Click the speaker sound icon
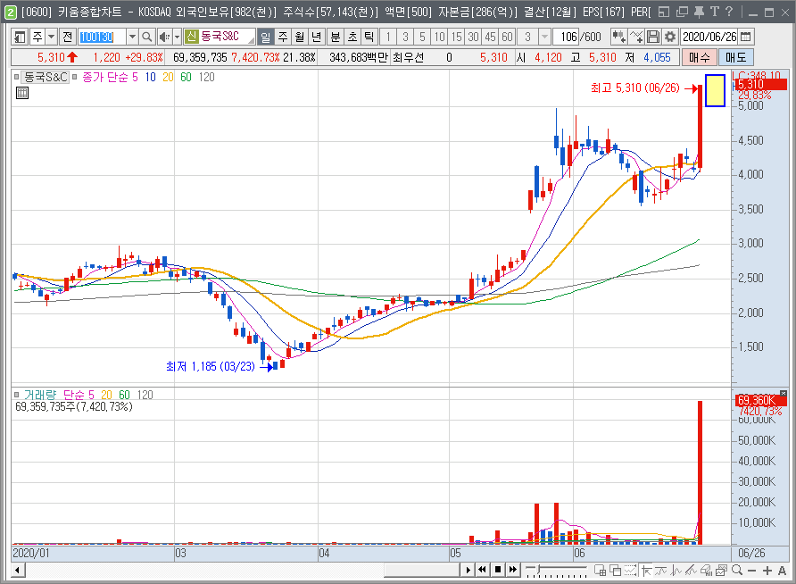 click(x=164, y=37)
